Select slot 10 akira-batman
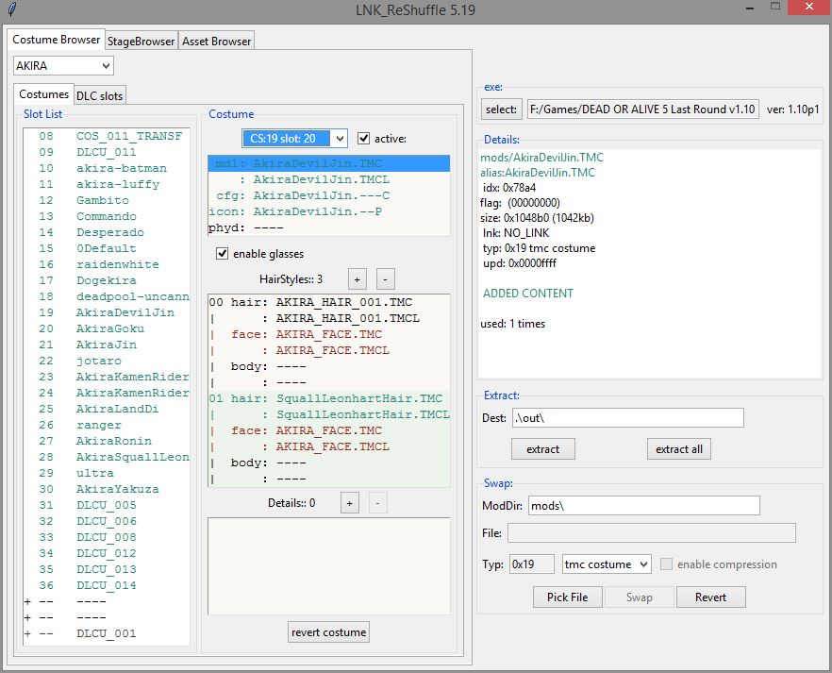 coord(106,168)
